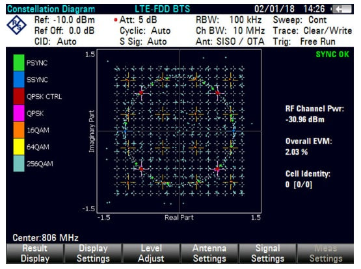361x269 pixels.
Task: Click the Ref -10.0 dBm reference level
Action: pos(64,20)
